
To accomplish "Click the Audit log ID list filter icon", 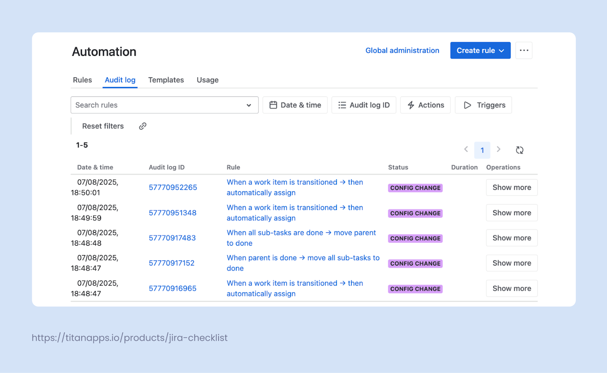I will click(342, 105).
